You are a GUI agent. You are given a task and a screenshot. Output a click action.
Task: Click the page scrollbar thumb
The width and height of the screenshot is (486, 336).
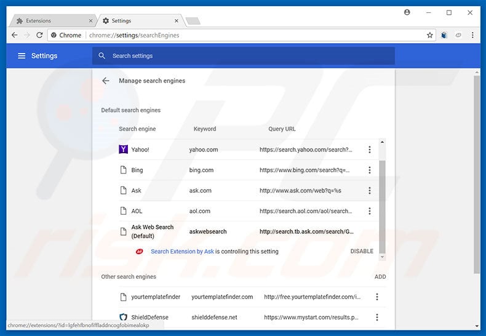[477, 174]
